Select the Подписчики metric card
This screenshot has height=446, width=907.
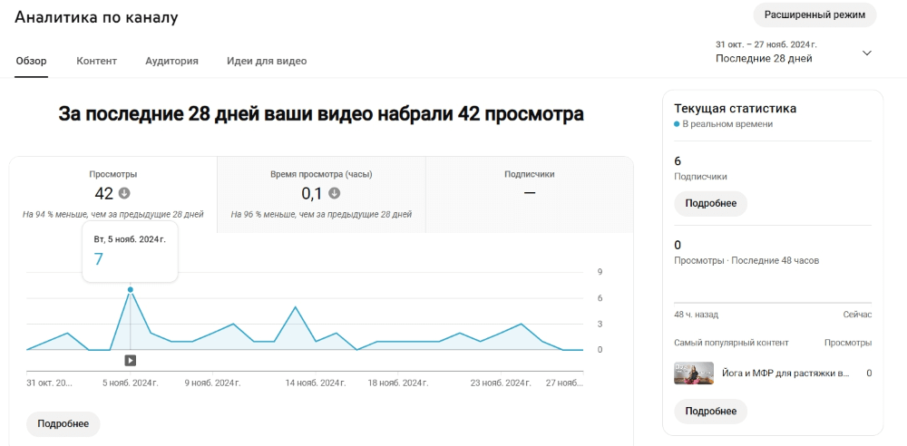pos(530,195)
